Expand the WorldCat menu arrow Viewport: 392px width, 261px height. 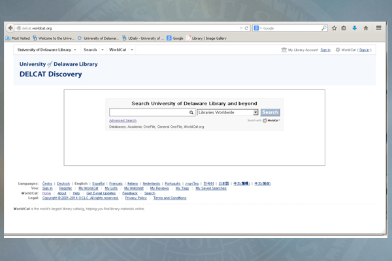pyautogui.click(x=132, y=50)
